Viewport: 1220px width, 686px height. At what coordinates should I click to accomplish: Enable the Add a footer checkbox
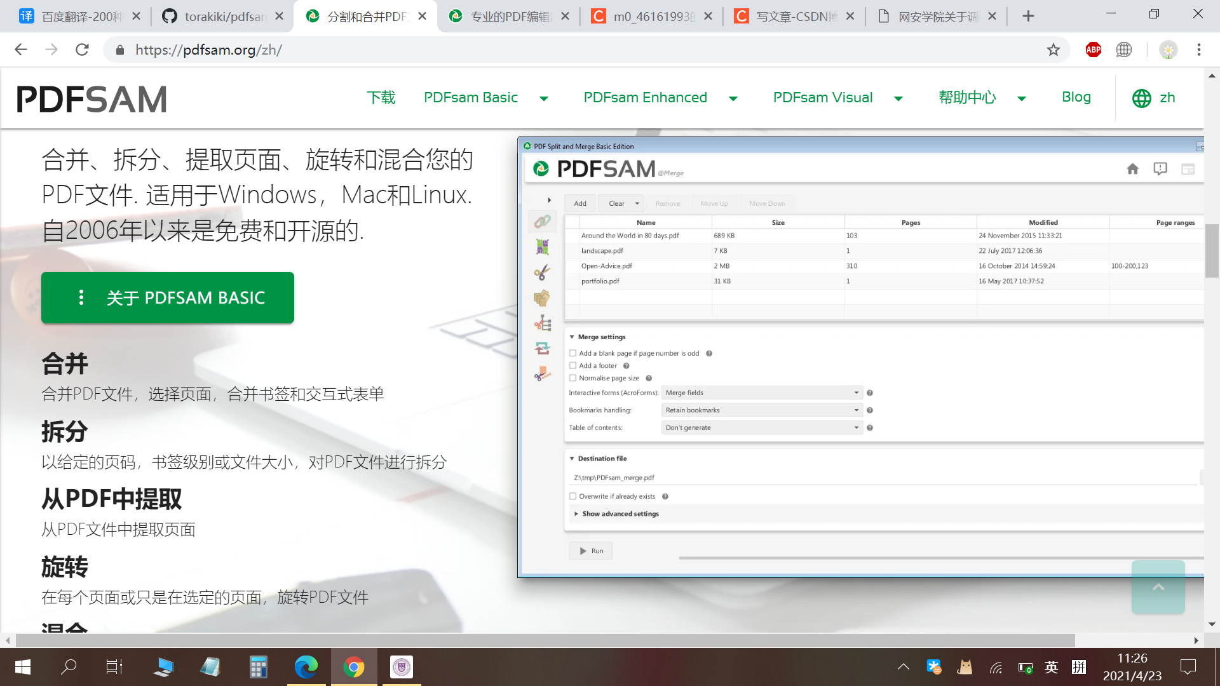pos(573,366)
